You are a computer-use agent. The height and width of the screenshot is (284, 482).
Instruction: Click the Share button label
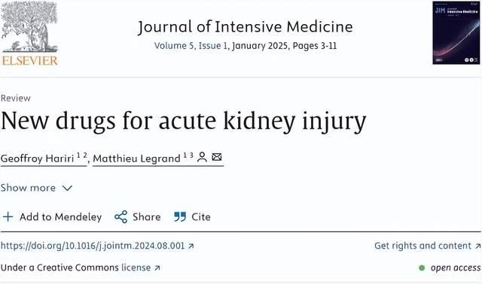pos(147,217)
